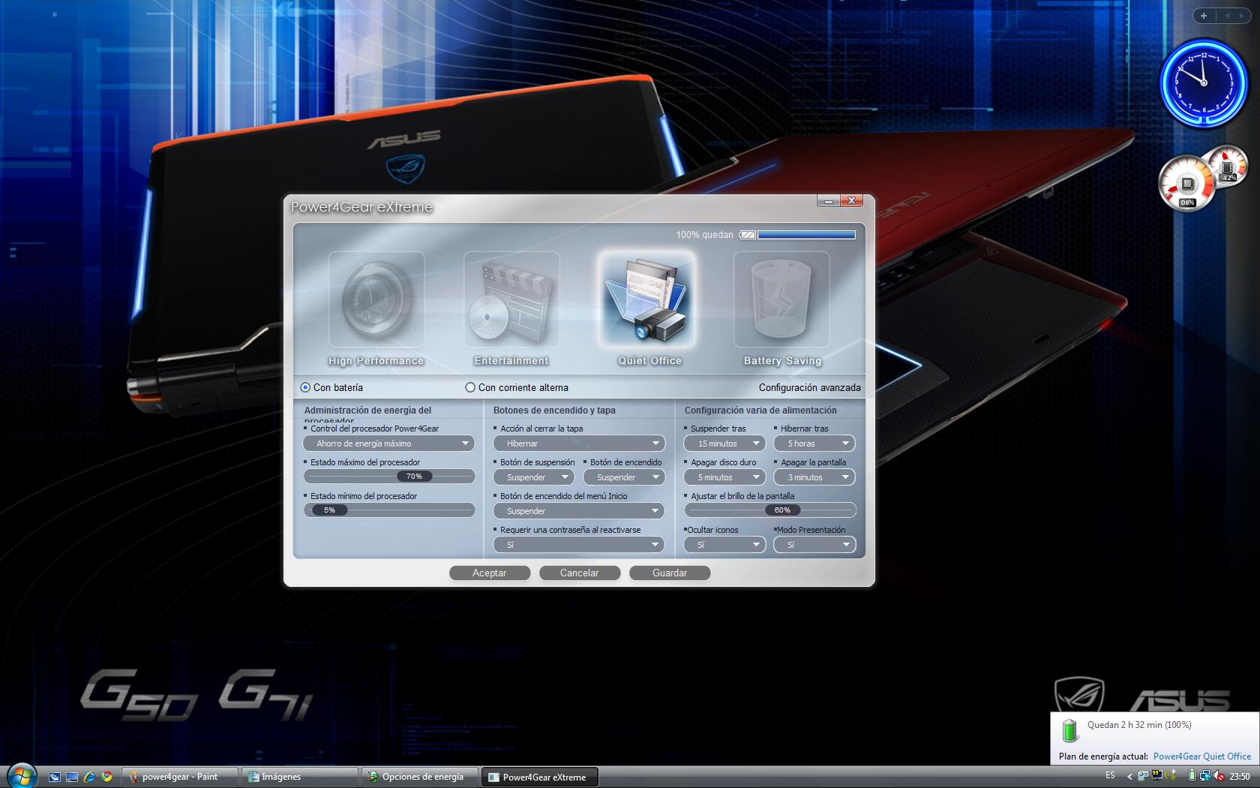The width and height of the screenshot is (1260, 788).
Task: Switch to 'Opciones de energía' taskbar window
Action: (x=420, y=777)
